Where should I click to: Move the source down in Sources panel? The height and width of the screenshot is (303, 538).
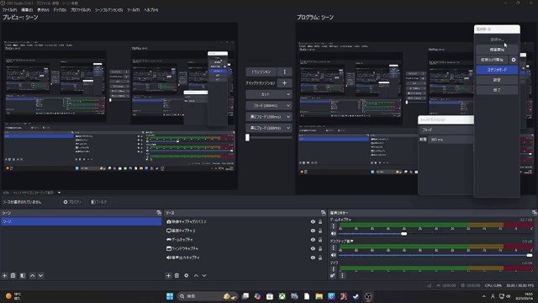204,275
